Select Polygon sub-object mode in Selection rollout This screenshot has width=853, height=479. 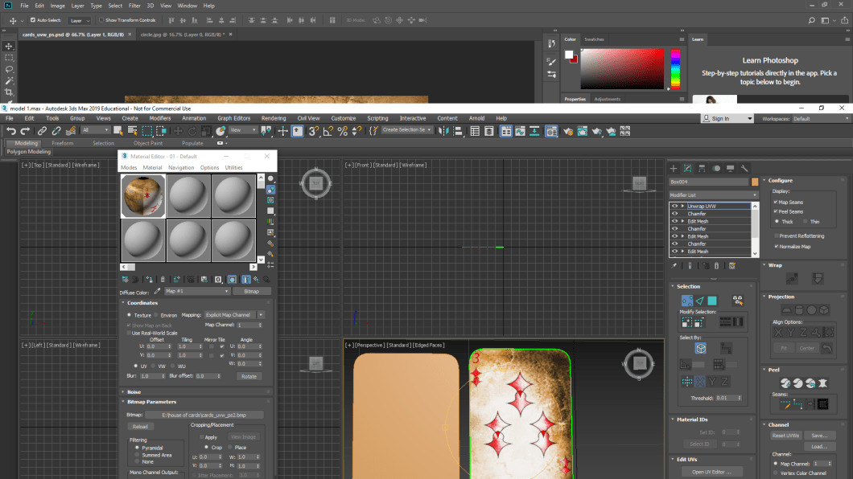tap(712, 301)
